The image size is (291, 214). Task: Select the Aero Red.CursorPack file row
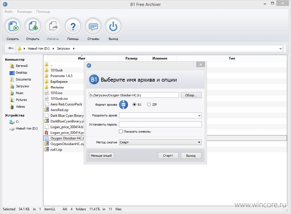tap(64, 104)
